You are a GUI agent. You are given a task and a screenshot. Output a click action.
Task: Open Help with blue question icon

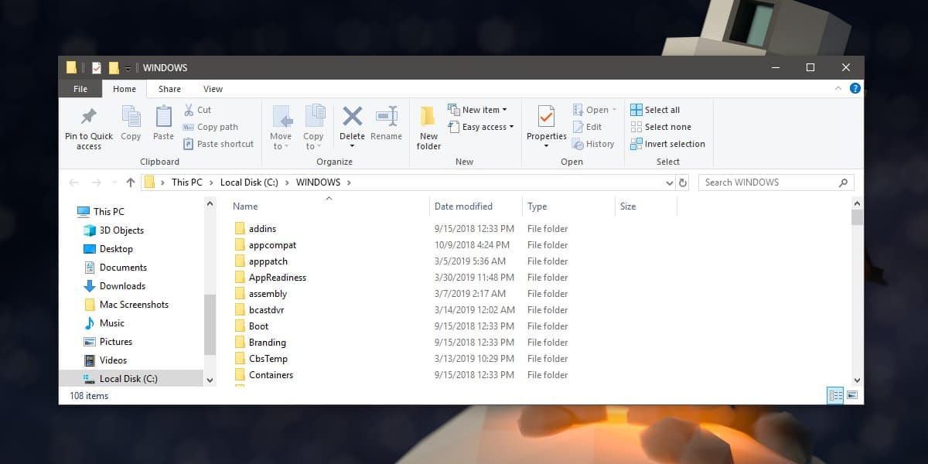(855, 88)
